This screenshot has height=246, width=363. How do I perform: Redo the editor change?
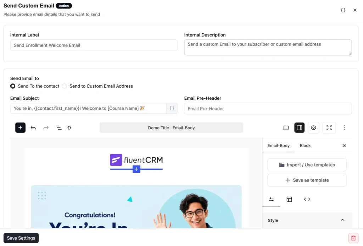coord(46,127)
